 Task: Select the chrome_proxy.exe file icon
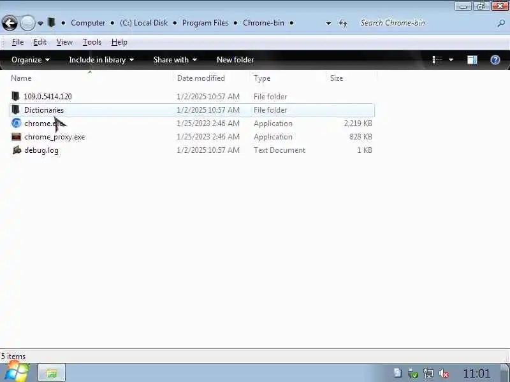coord(16,137)
